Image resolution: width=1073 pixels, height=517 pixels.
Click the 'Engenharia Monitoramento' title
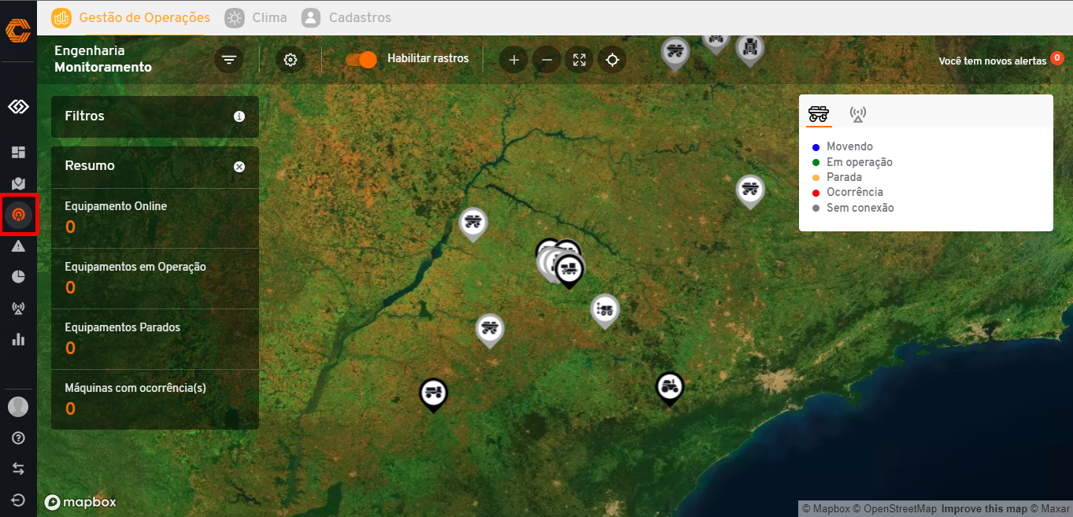103,59
